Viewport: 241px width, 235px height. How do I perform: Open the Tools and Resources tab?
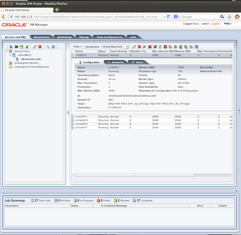[x=110, y=37]
